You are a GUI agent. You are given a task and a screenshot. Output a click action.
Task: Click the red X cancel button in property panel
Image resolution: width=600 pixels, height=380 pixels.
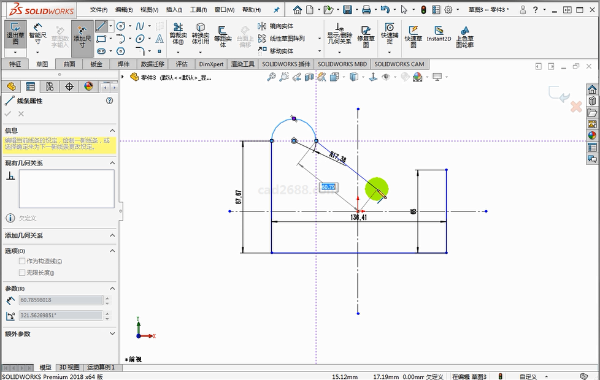click(x=21, y=114)
